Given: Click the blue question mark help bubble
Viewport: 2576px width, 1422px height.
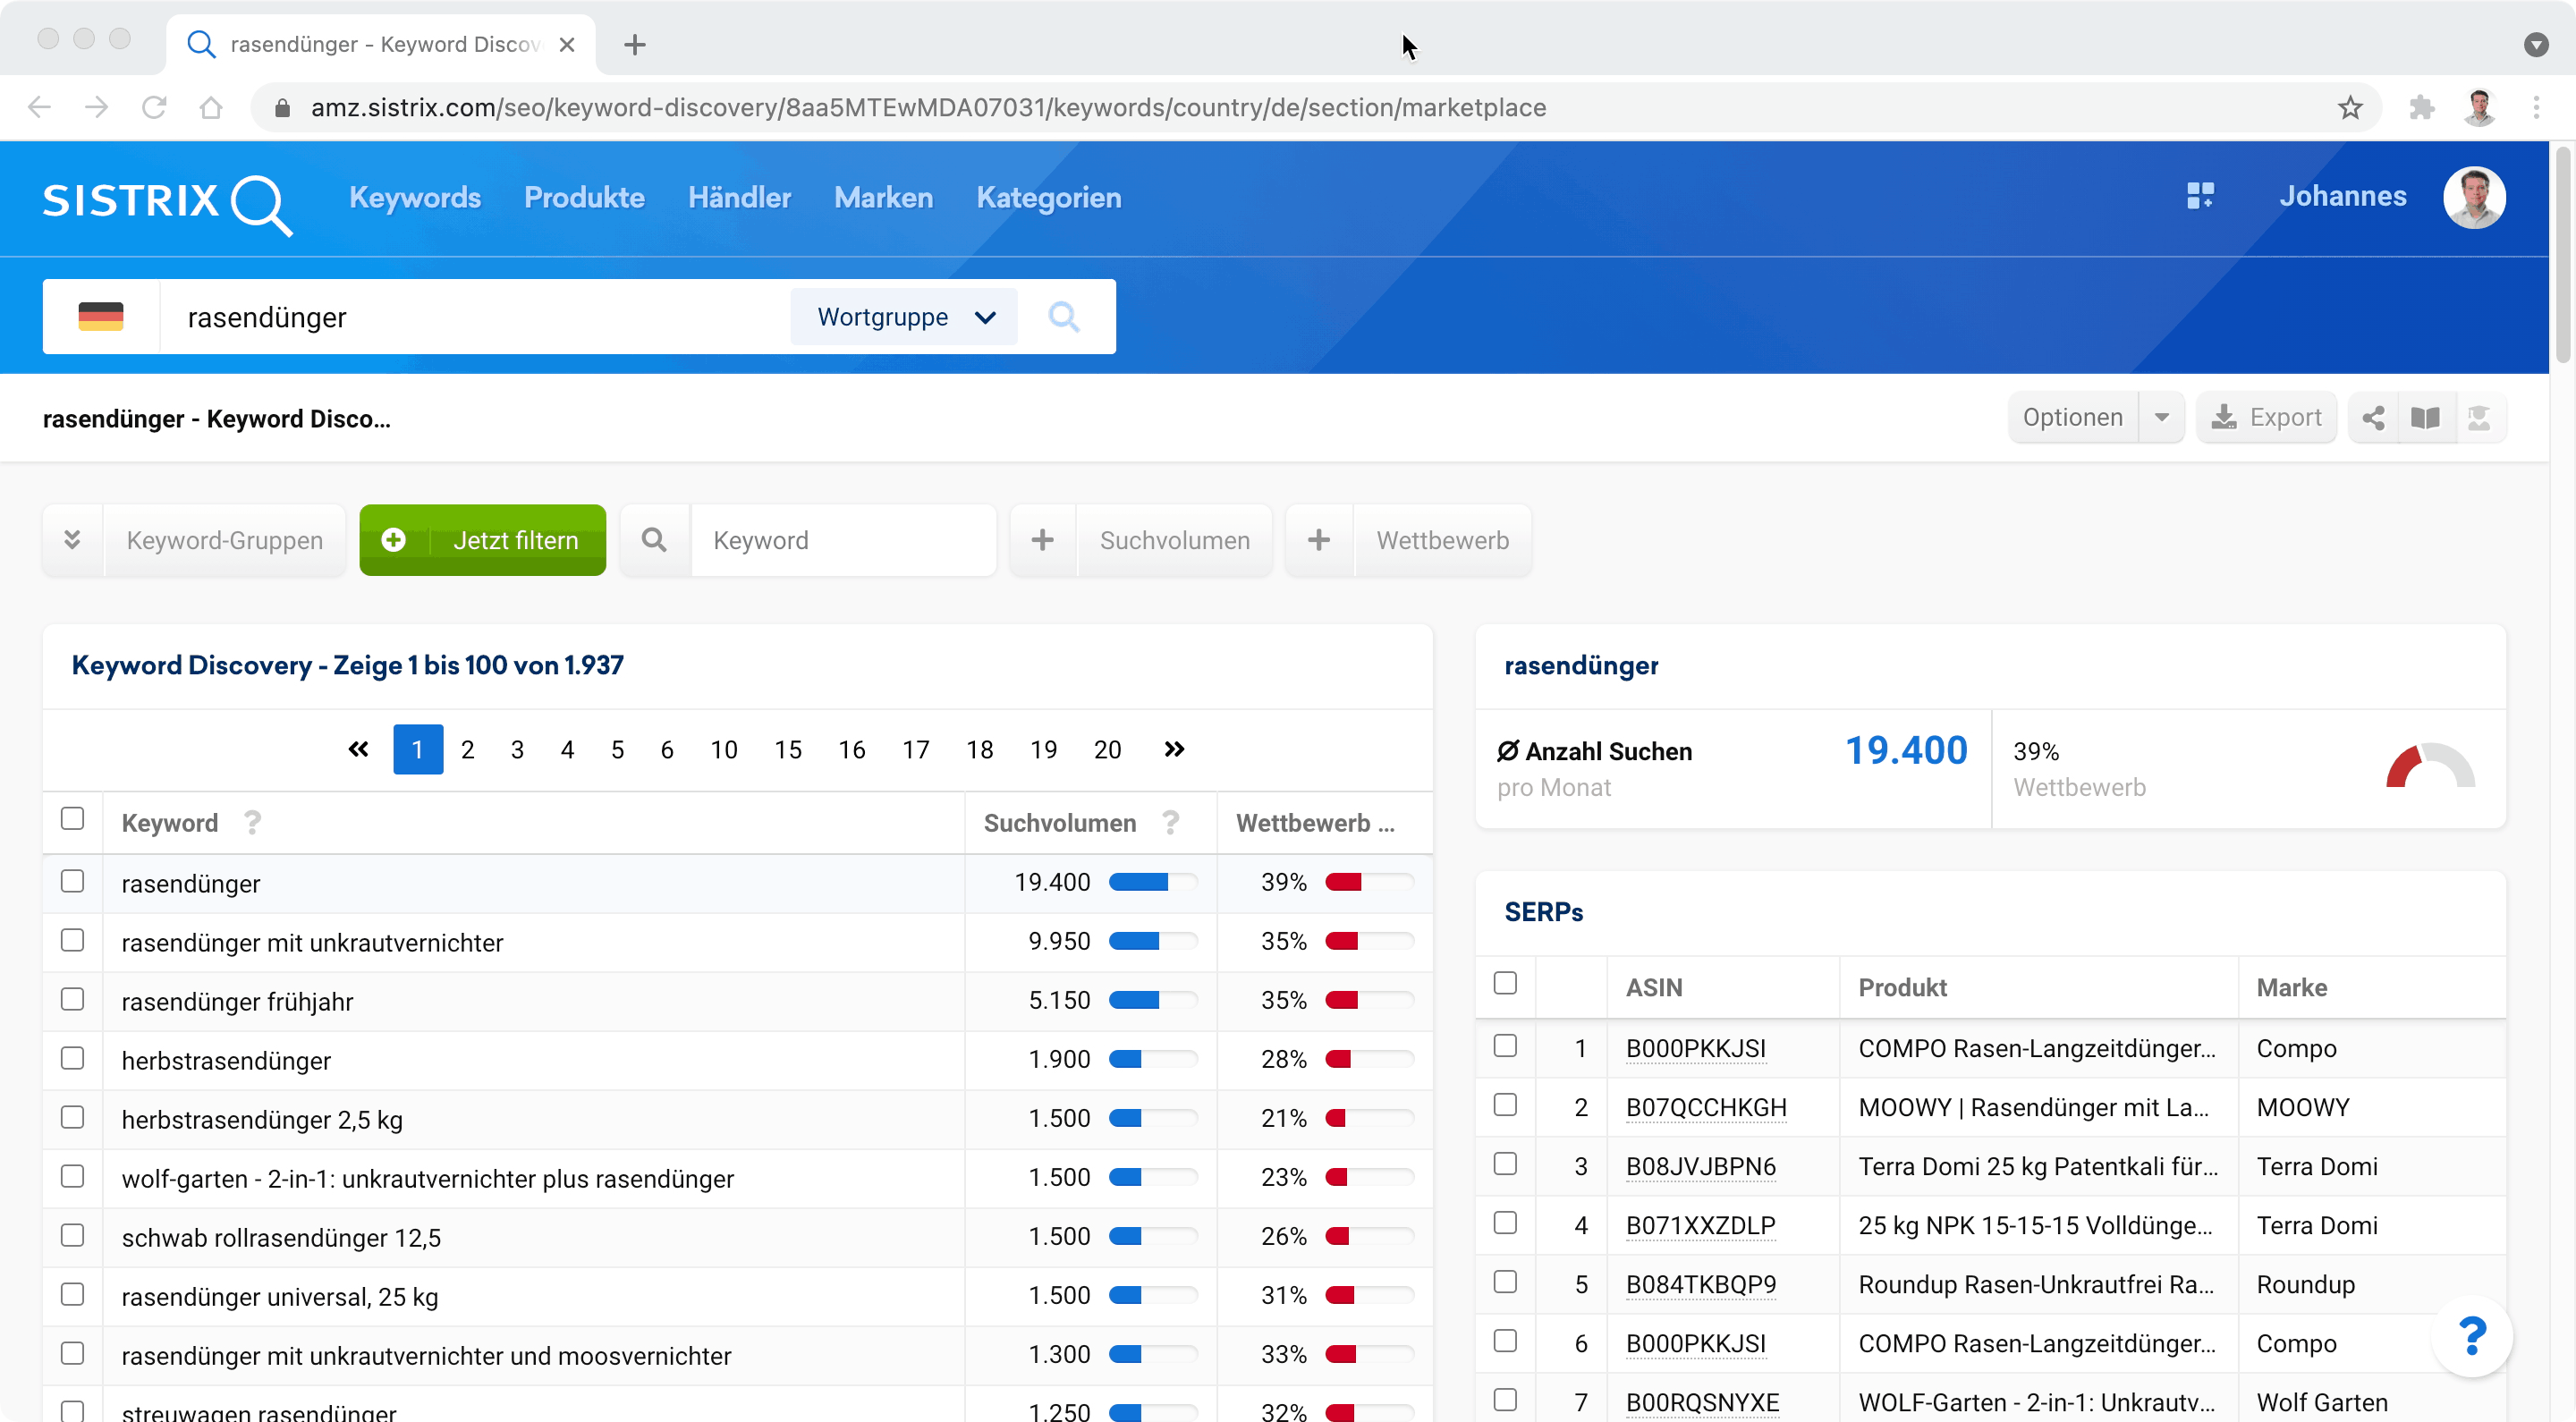Looking at the screenshot, I should pos(2471,1336).
